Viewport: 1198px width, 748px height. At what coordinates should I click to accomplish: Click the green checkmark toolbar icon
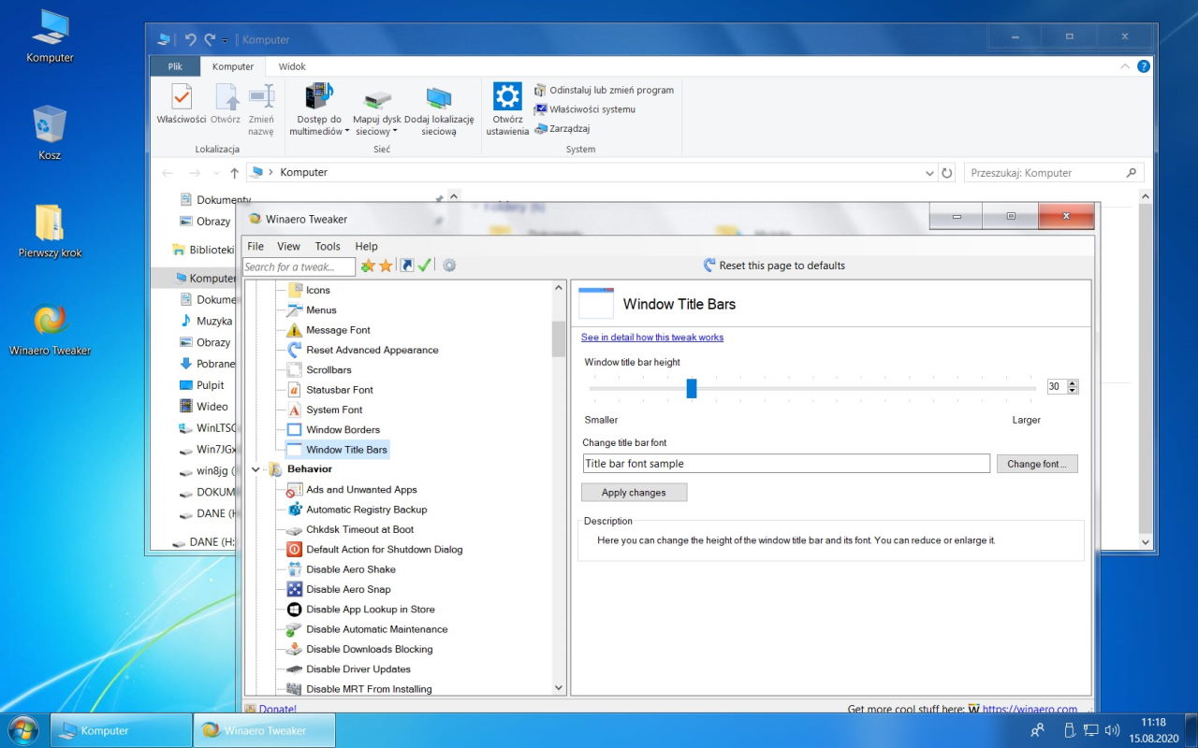tap(425, 266)
